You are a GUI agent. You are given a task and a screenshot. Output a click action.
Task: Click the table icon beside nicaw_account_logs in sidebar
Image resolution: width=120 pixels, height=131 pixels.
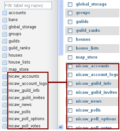pyautogui.click(x=5, y=84)
